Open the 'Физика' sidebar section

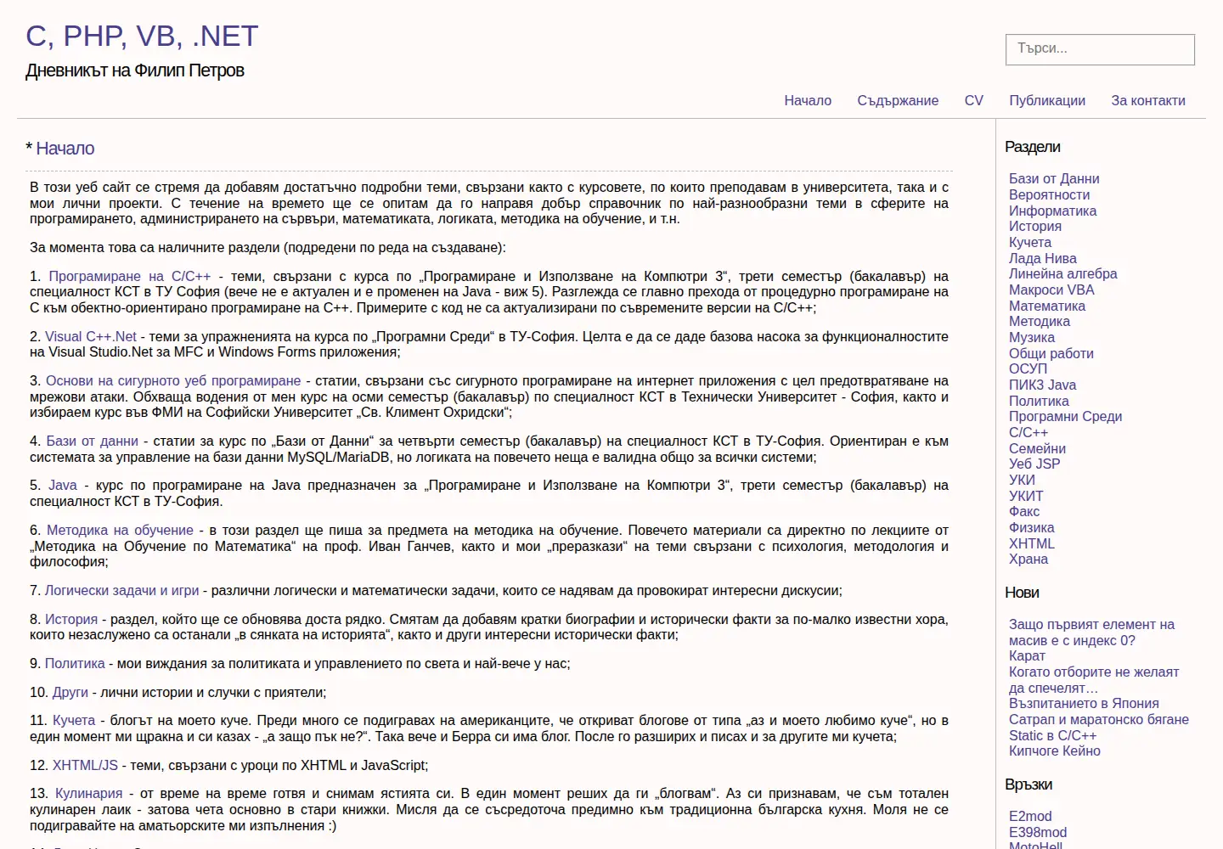(x=1032, y=527)
